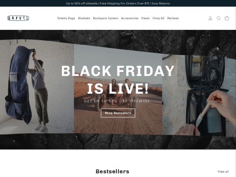Click the top announcement banner about free shipping
This screenshot has width=236, height=177.
point(118,3)
